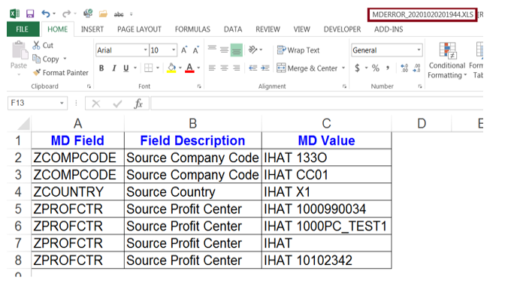Toggle Underline formatting
Viewport: 514px width, 283px height.
(x=126, y=68)
